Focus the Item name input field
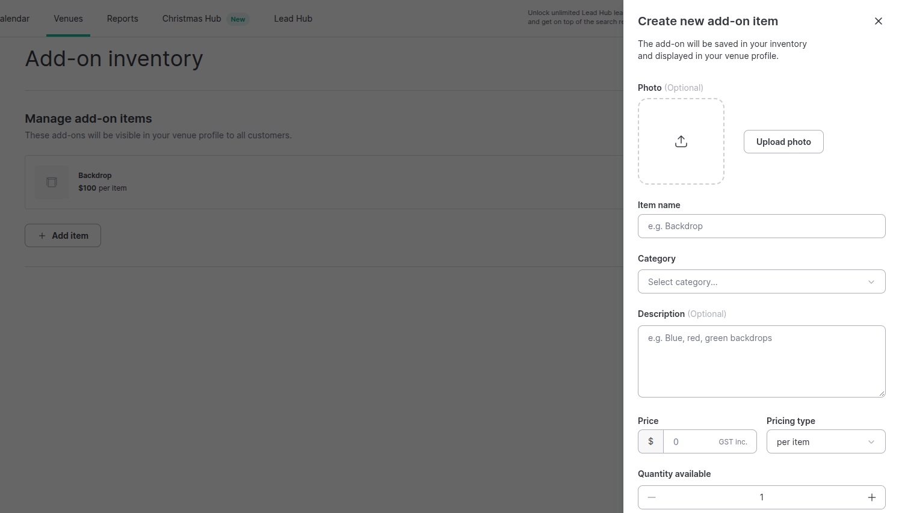This screenshot has height=513, width=899. (762, 226)
